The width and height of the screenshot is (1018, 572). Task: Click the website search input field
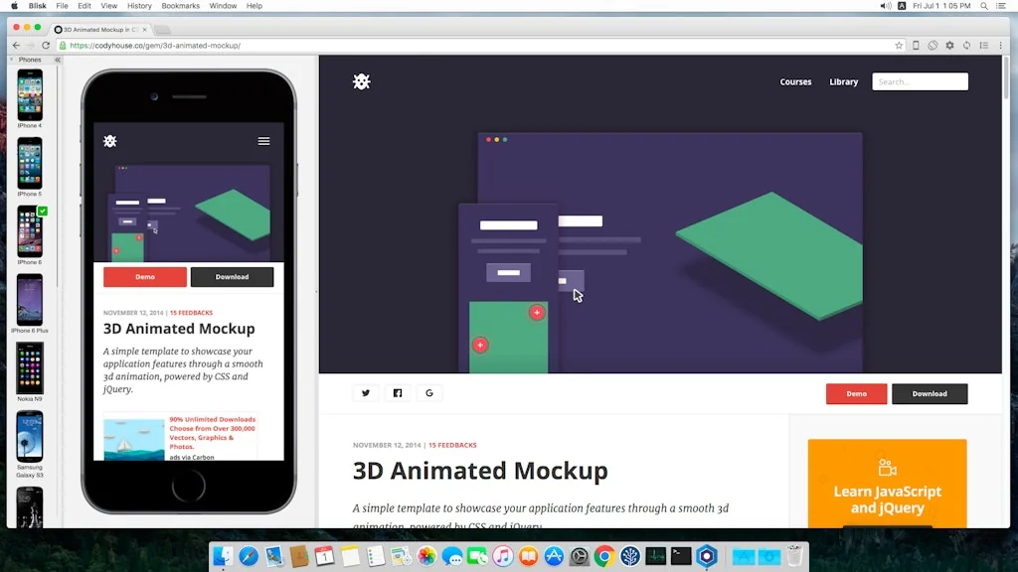(920, 82)
